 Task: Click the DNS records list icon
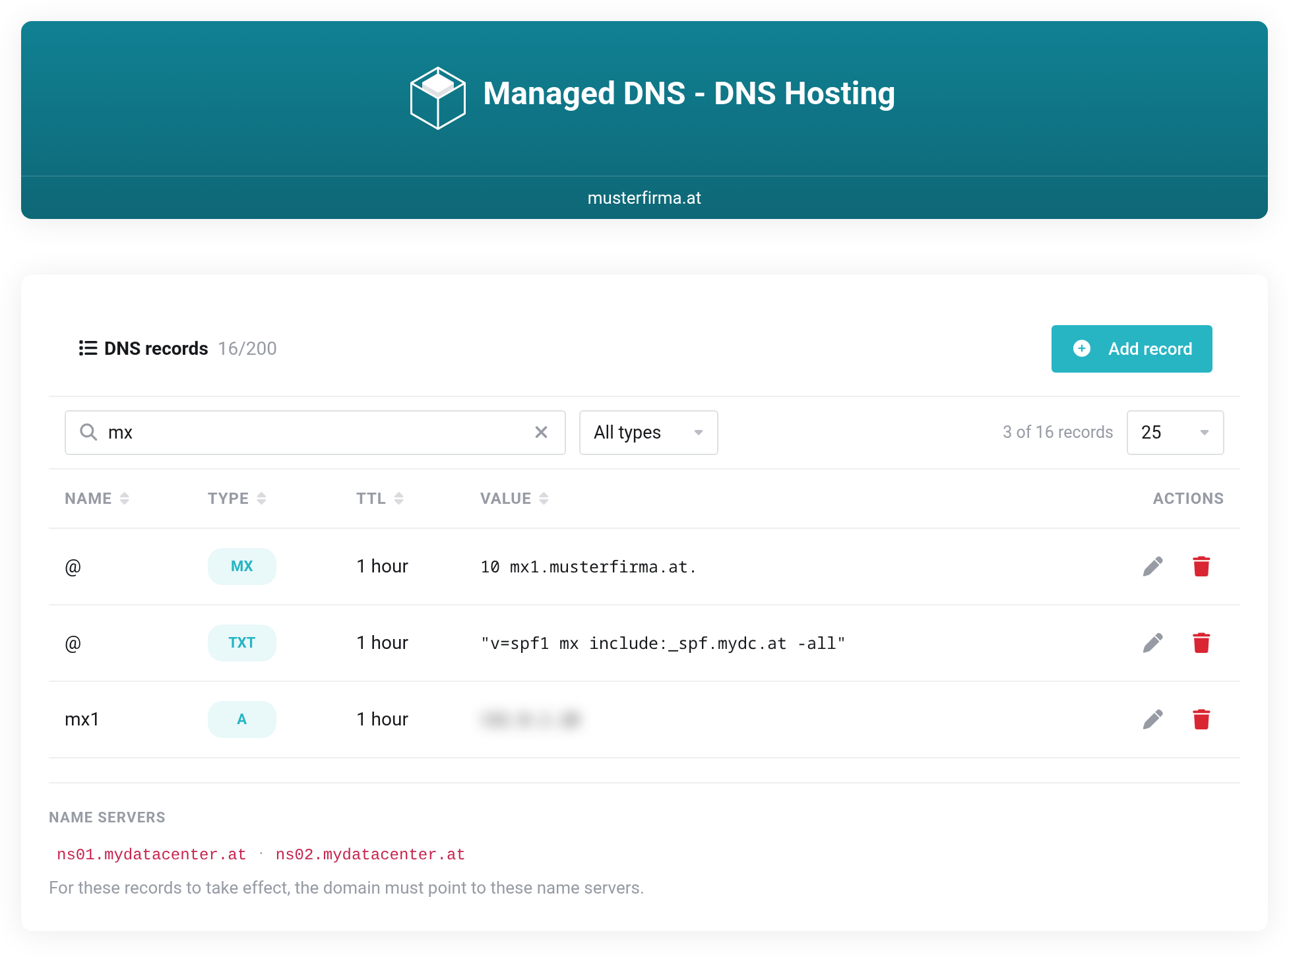click(x=88, y=348)
